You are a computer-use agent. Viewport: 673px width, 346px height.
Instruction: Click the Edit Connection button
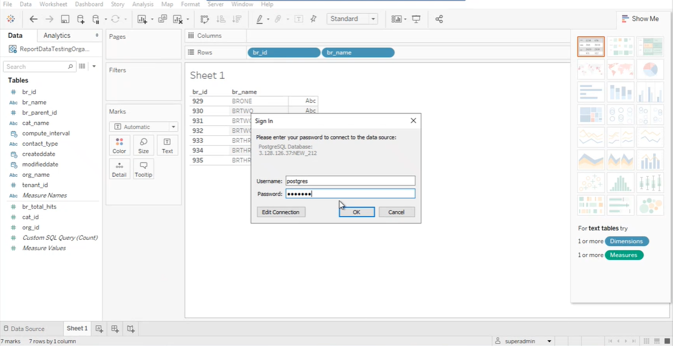click(281, 212)
